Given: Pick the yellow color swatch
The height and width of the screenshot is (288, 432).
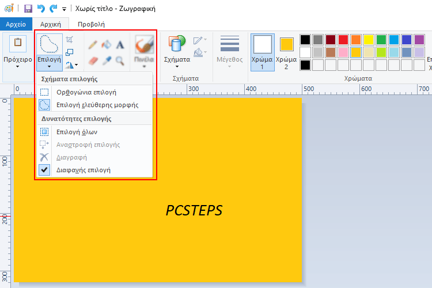Looking at the screenshot, I should [369, 40].
